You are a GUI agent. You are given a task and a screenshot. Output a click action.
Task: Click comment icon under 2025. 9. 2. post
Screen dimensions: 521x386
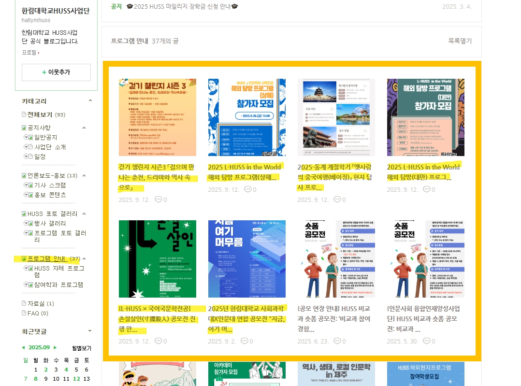coord(245,341)
